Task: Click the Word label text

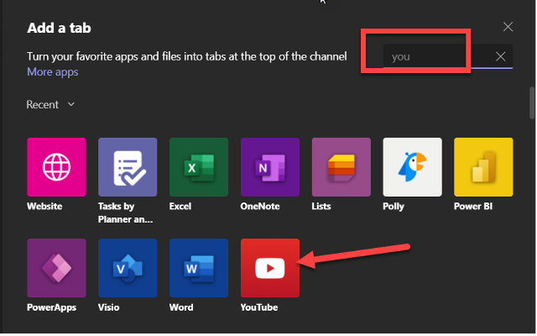Action: tap(181, 307)
